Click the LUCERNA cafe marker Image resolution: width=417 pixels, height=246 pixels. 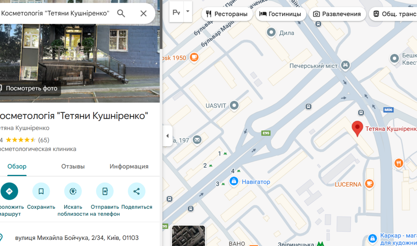point(369,184)
